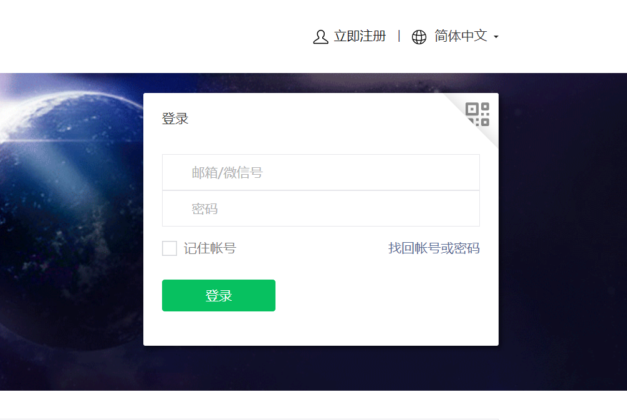Image resolution: width=627 pixels, height=420 pixels.
Task: Toggle remember account via 记住帐号 label
Action: coord(210,248)
